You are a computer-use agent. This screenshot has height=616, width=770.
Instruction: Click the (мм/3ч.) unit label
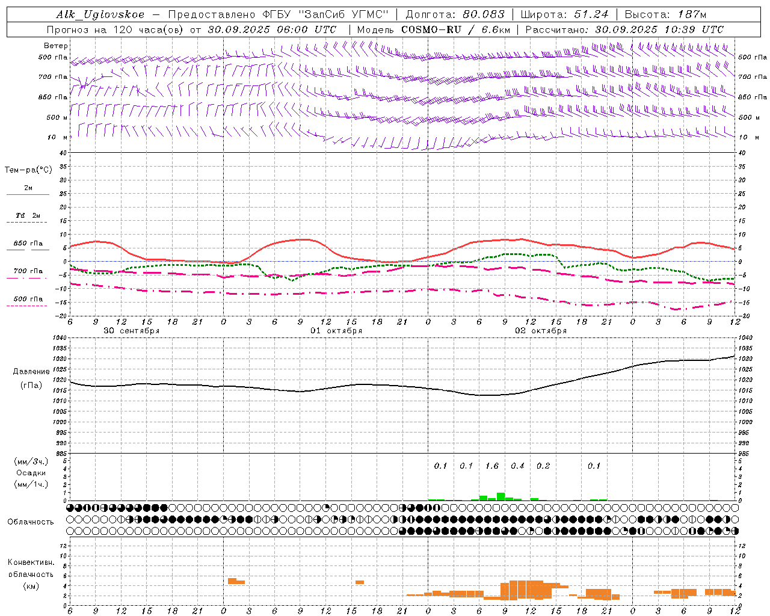(x=31, y=461)
